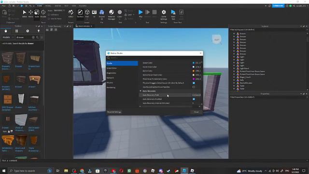Click the Undo arrow in quick-access bar
The image size is (309, 174).
[30, 6]
